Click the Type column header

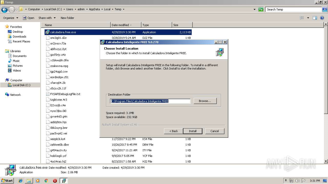157,25
